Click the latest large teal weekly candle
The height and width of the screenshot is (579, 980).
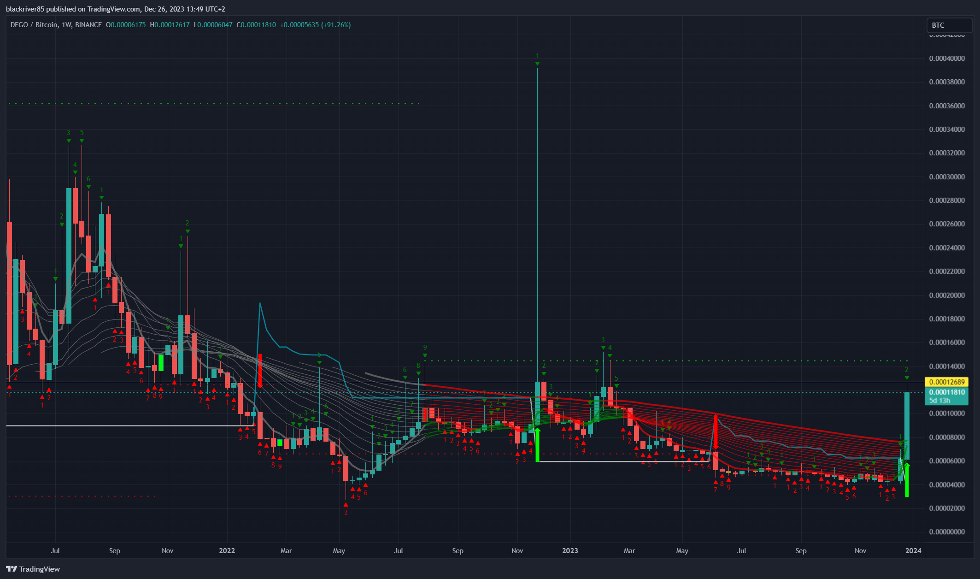(907, 426)
